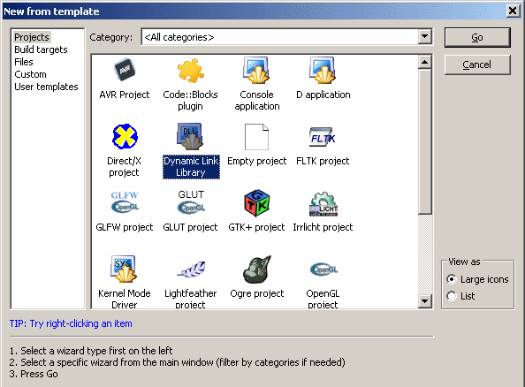Pick the Ogre project head icon
This screenshot has width=525, height=387.
click(x=257, y=269)
